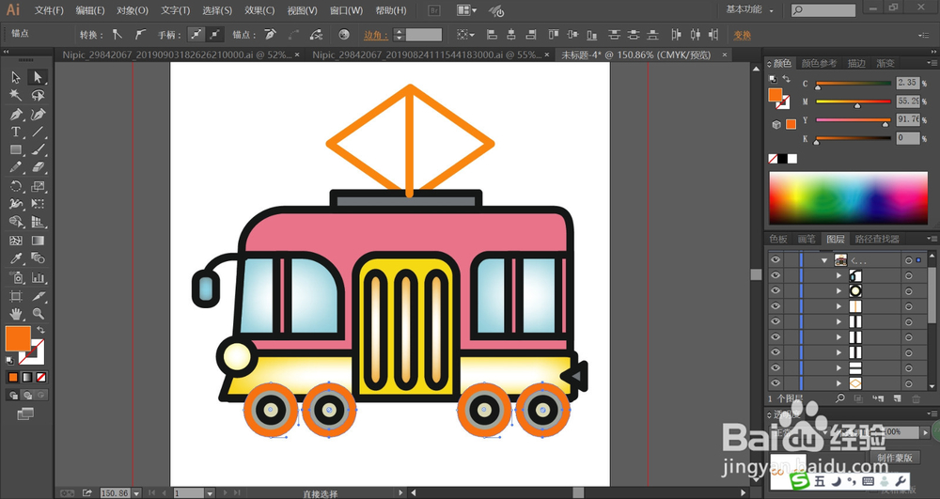
Task: Swap fill and stroke colors in toolbox
Action: 40,330
